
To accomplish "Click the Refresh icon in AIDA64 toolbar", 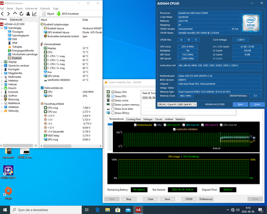I will [x=22, y=14].
